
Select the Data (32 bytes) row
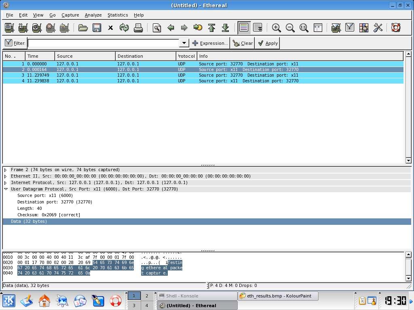207,222
